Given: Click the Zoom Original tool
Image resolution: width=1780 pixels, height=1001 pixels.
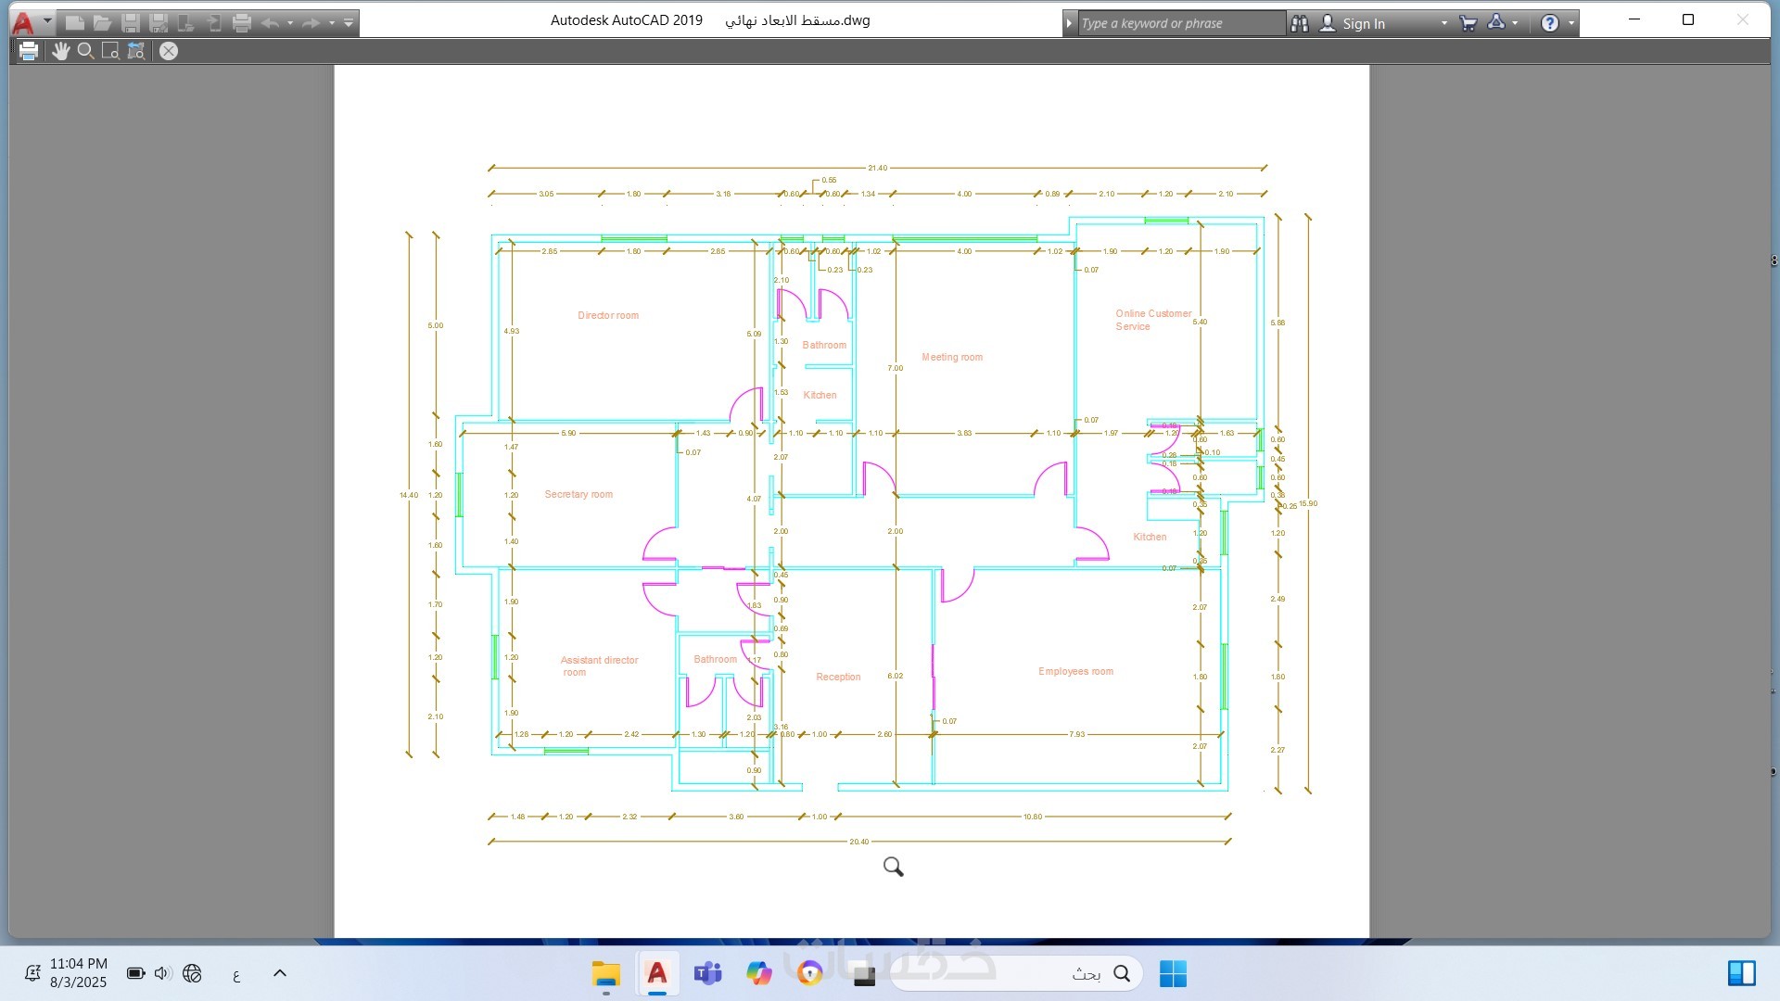Looking at the screenshot, I should pyautogui.click(x=136, y=51).
